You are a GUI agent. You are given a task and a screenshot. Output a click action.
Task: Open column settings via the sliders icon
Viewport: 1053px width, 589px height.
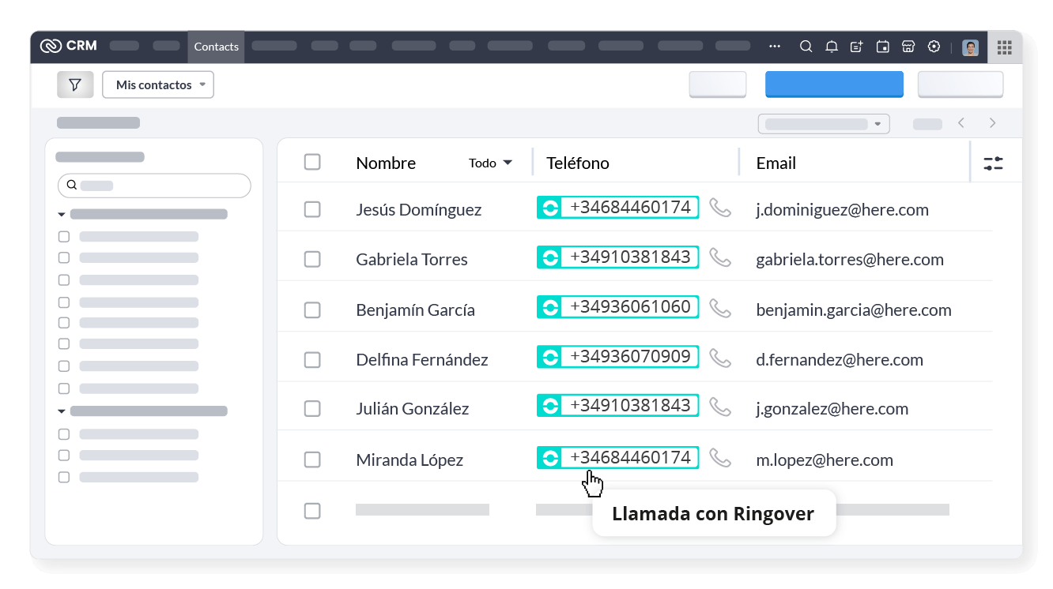[x=993, y=162]
